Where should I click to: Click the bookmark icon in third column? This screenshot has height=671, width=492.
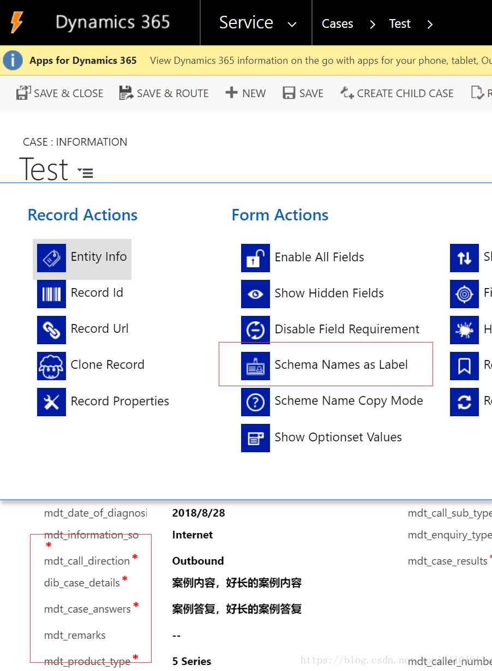(464, 366)
